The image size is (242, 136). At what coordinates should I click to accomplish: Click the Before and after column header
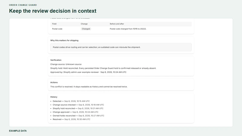pos(117,24)
